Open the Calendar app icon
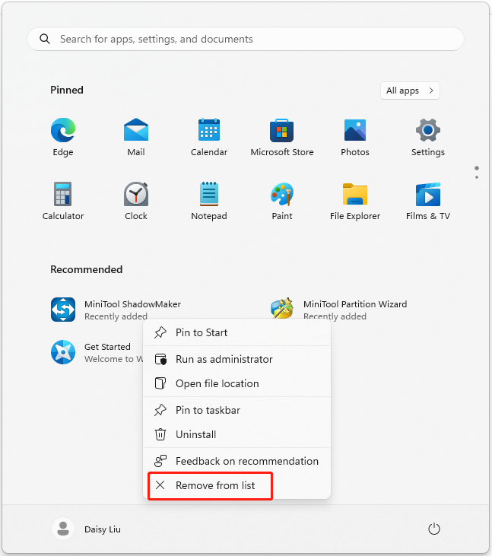The image size is (492, 556). 209,131
